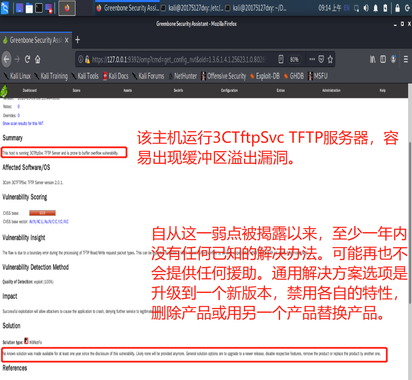
Task: Focus the address bar URL field
Action: (179, 60)
